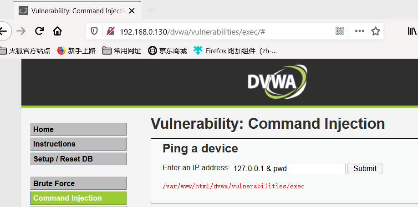This screenshot has width=418, height=207.
Task: Click the forward navigation arrow
Action: pyautogui.click(x=21, y=31)
